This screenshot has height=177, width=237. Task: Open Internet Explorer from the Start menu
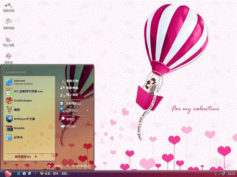pyautogui.click(x=19, y=82)
